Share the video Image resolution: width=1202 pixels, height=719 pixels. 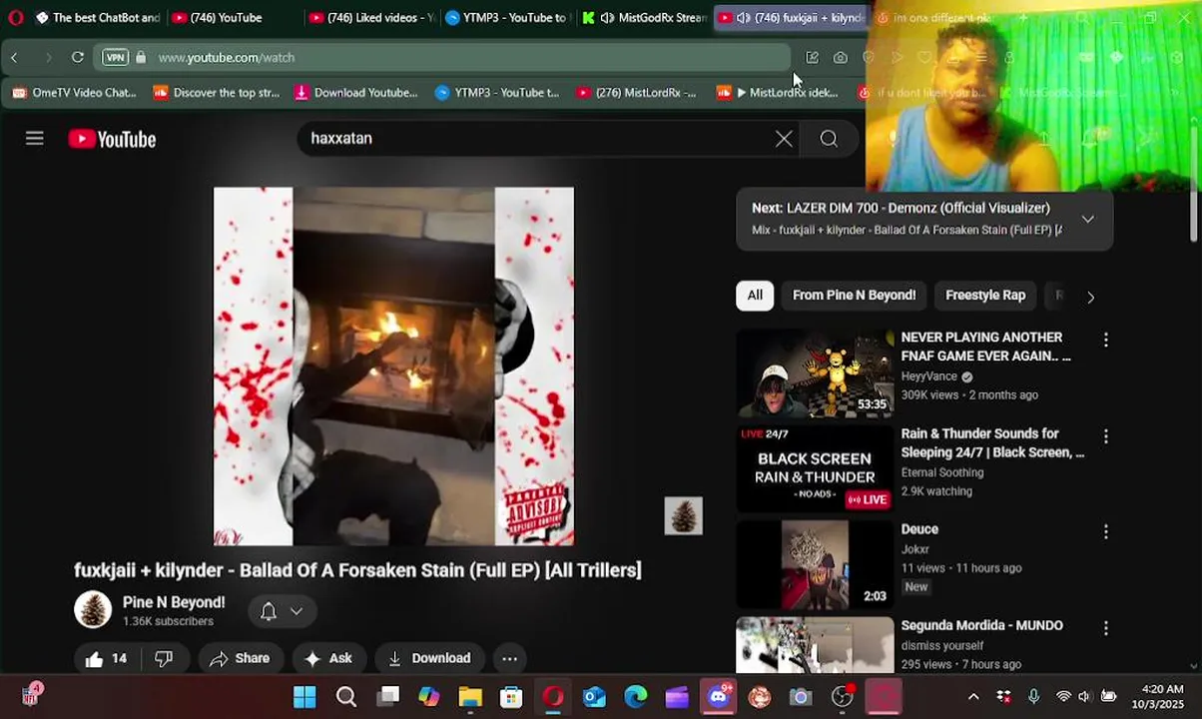(240, 658)
